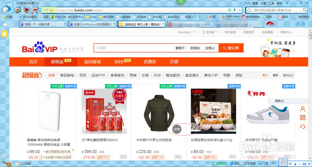
Task: Click the Doraemon browser avatar icon
Action: [8, 8]
